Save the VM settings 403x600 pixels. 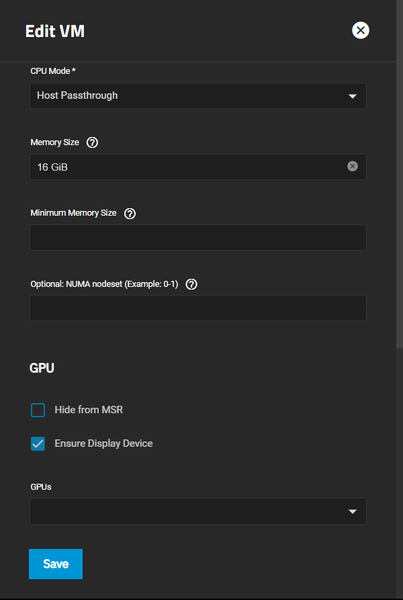56,564
